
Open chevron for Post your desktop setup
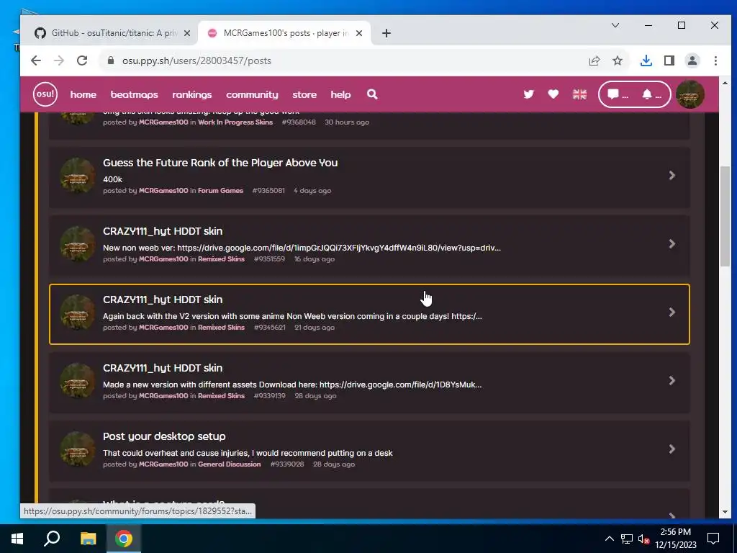pos(672,449)
